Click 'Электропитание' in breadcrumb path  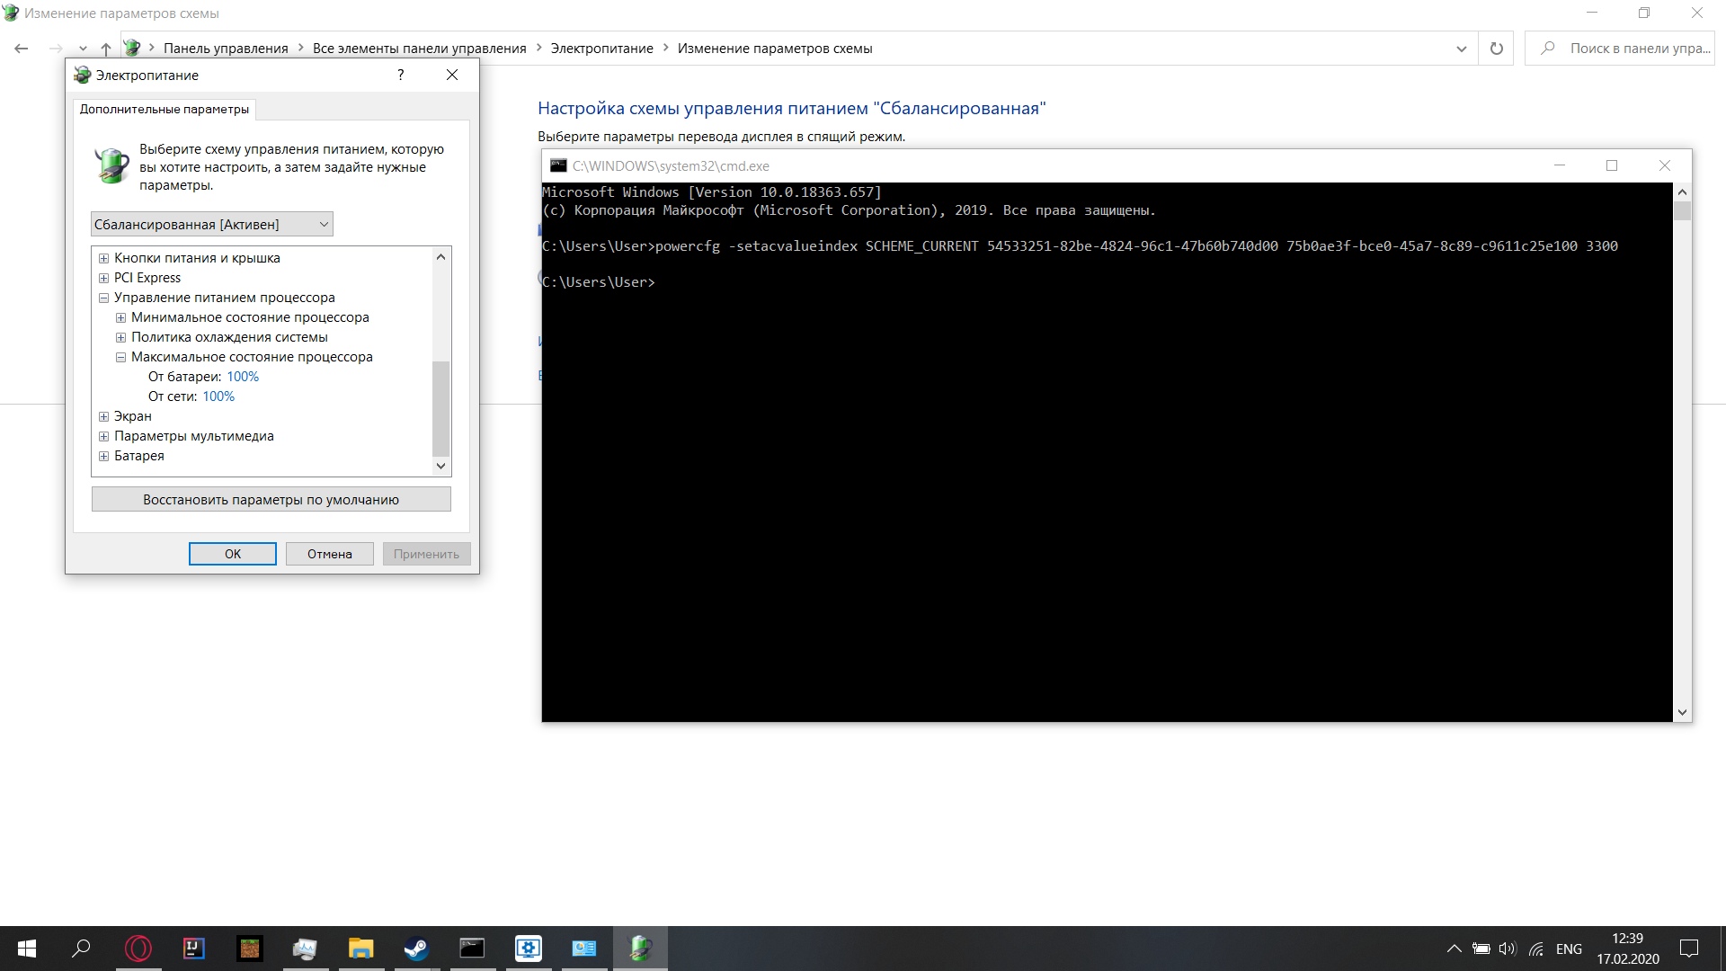[x=601, y=49]
